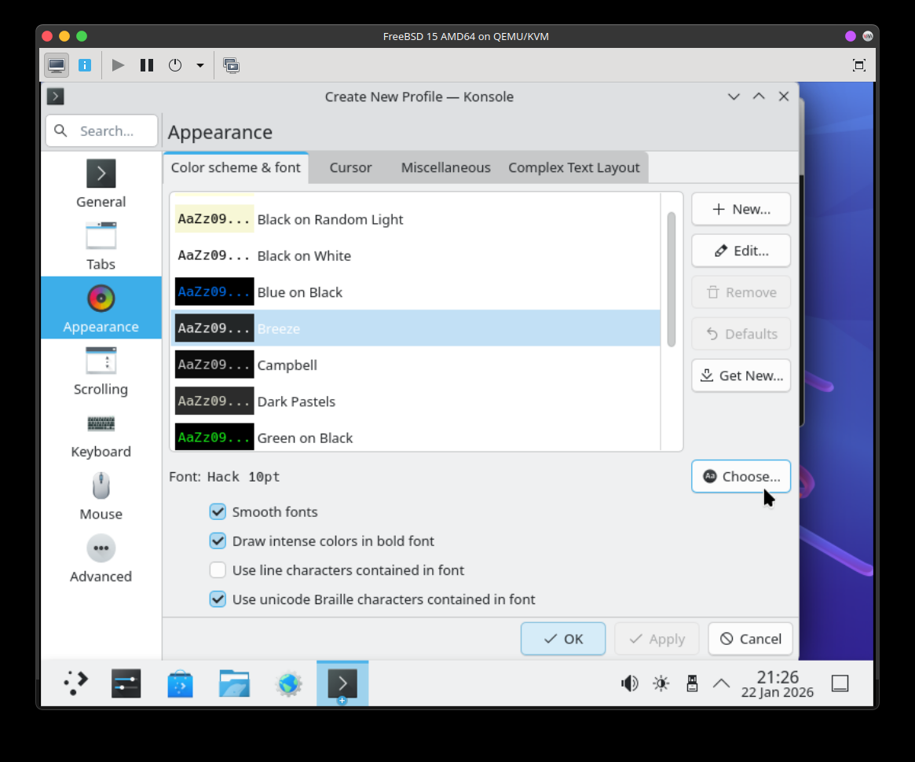Disable the Smooth fonts checkbox

pyautogui.click(x=218, y=512)
